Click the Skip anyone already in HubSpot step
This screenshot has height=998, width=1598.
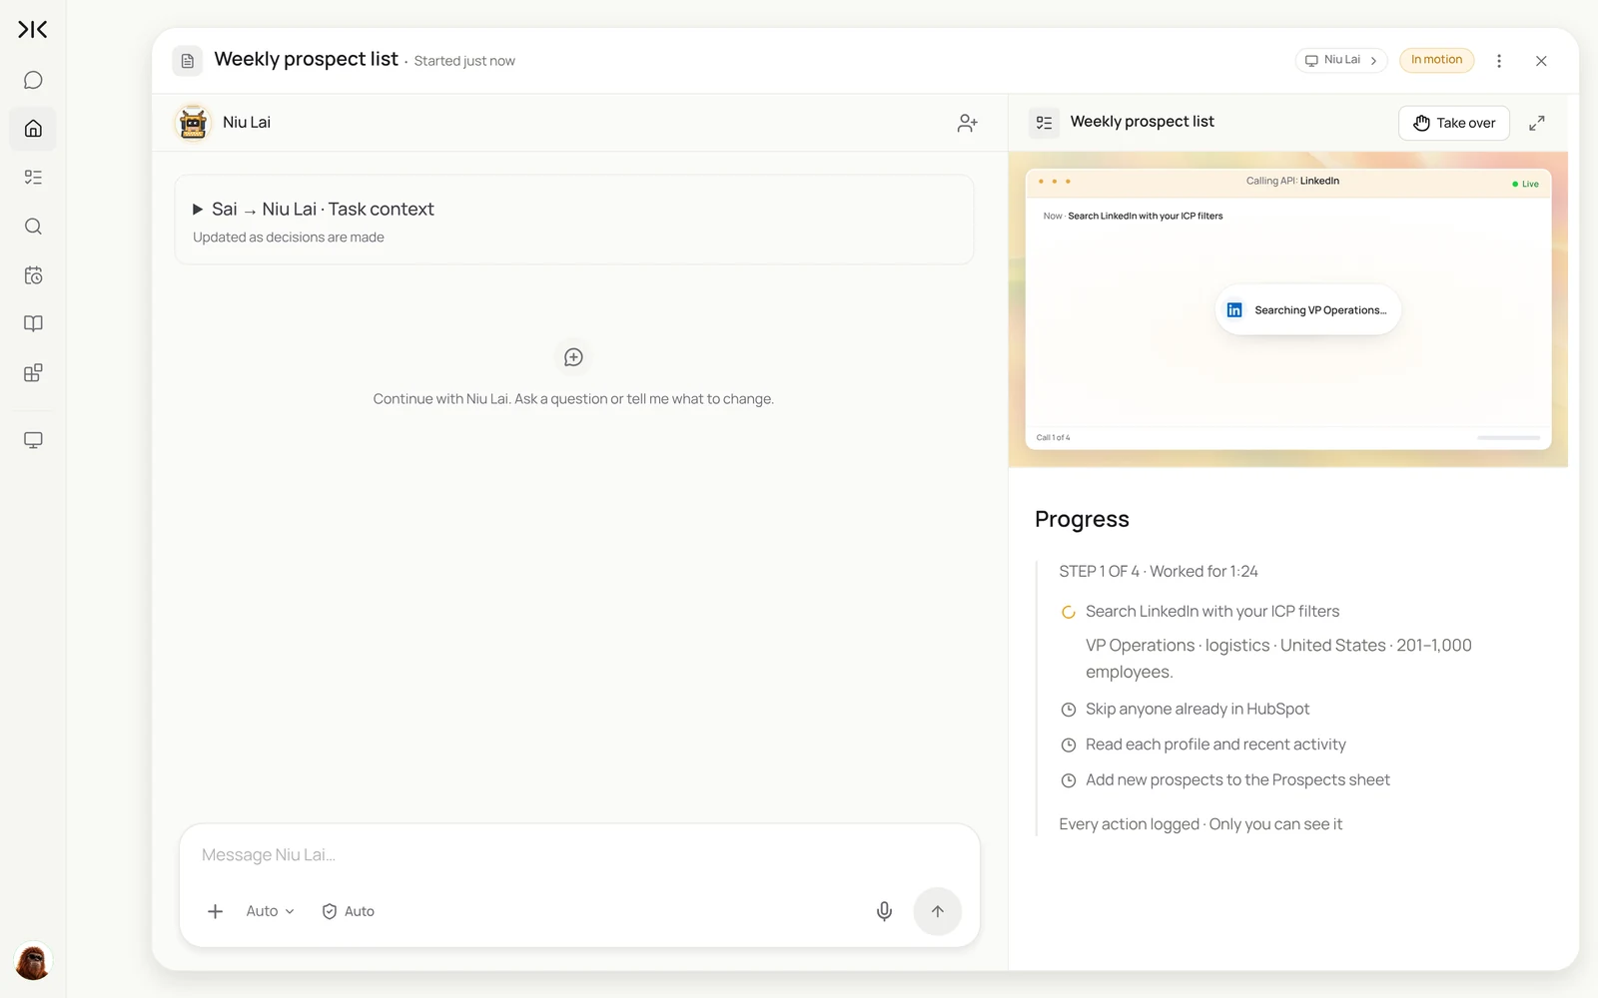1198,709
